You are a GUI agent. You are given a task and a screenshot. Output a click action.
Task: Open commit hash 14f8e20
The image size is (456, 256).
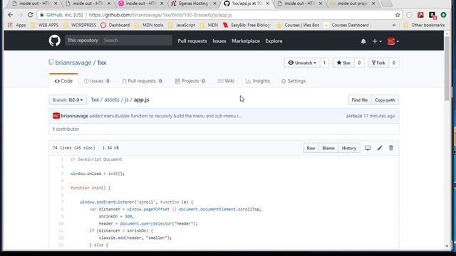click(x=354, y=116)
